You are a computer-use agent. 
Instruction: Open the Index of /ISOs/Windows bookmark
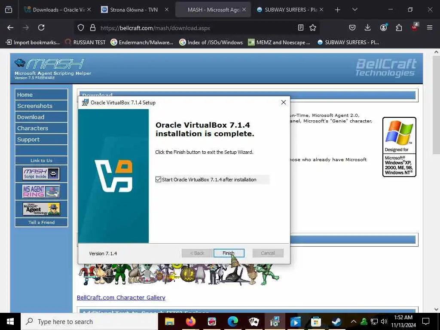click(x=211, y=43)
